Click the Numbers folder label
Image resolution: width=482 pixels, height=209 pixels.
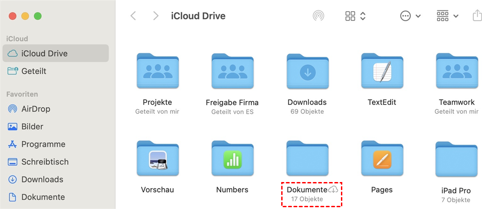point(232,190)
